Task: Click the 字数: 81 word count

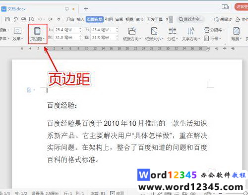Action: coord(98,193)
